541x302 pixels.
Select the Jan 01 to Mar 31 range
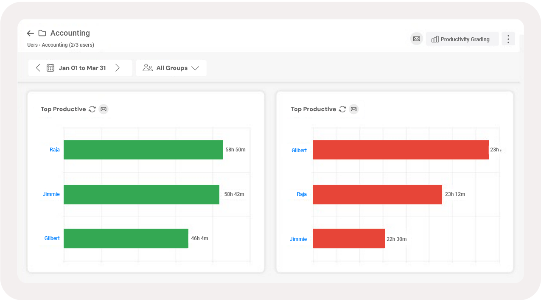point(82,68)
